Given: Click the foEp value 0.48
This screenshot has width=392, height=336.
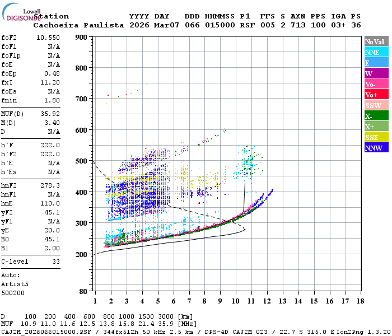Looking at the screenshot, I should pos(52,73).
